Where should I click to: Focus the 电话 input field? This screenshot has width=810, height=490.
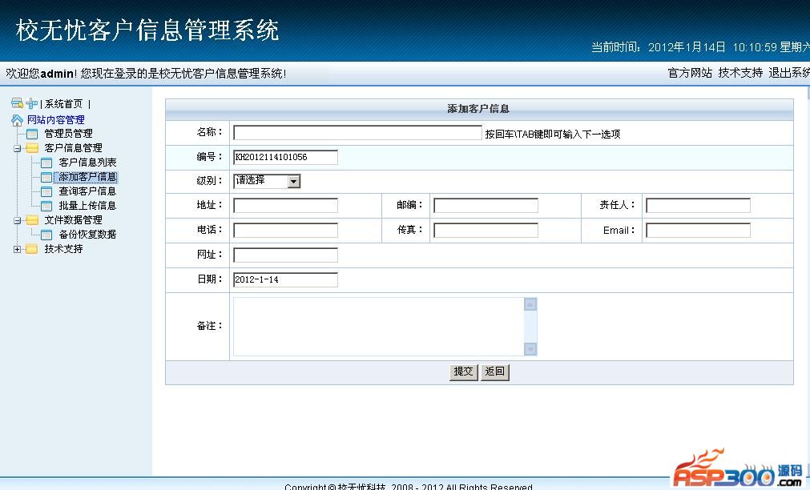(x=286, y=231)
